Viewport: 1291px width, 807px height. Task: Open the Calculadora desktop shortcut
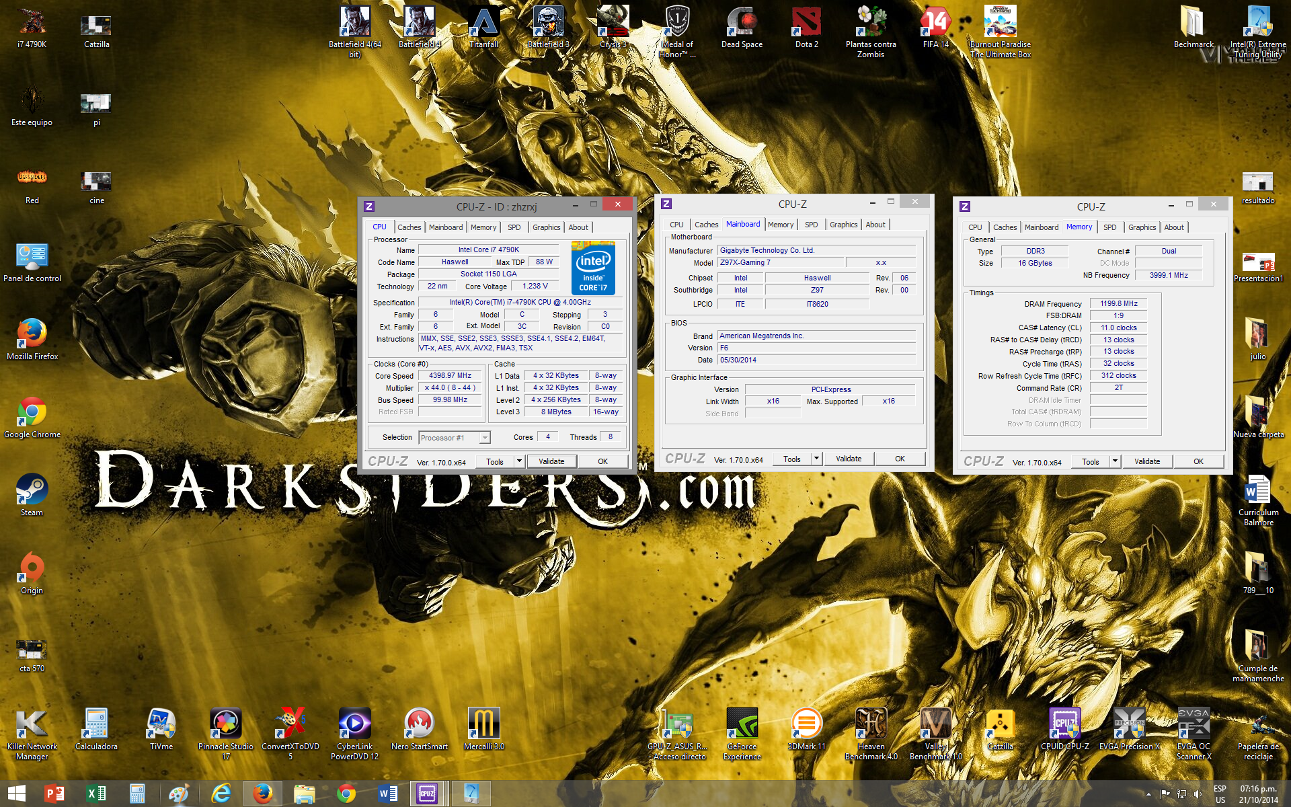pyautogui.click(x=96, y=729)
